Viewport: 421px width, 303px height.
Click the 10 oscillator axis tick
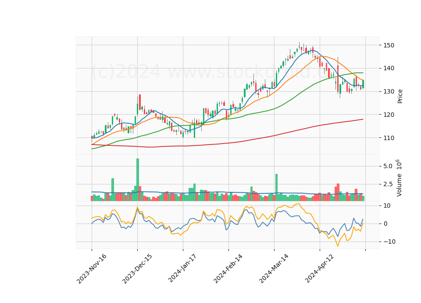click(x=387, y=206)
